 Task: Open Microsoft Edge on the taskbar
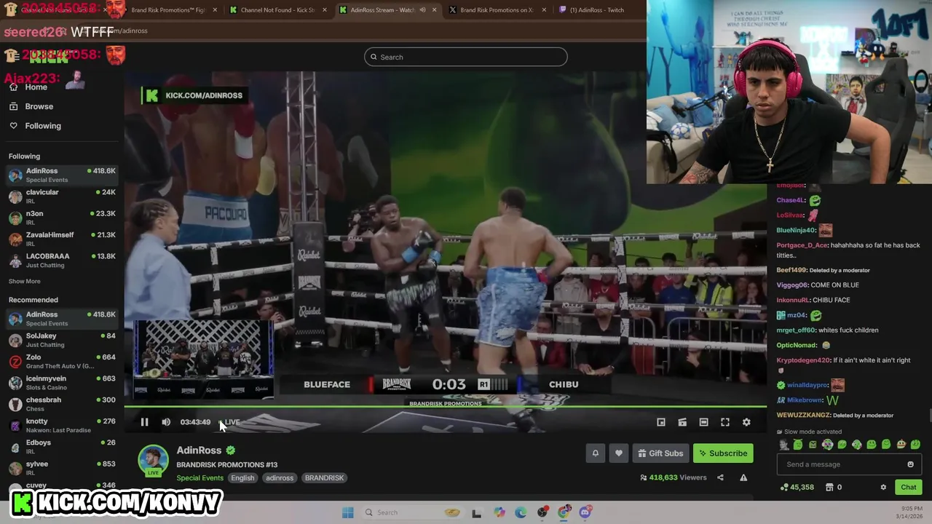click(x=521, y=512)
